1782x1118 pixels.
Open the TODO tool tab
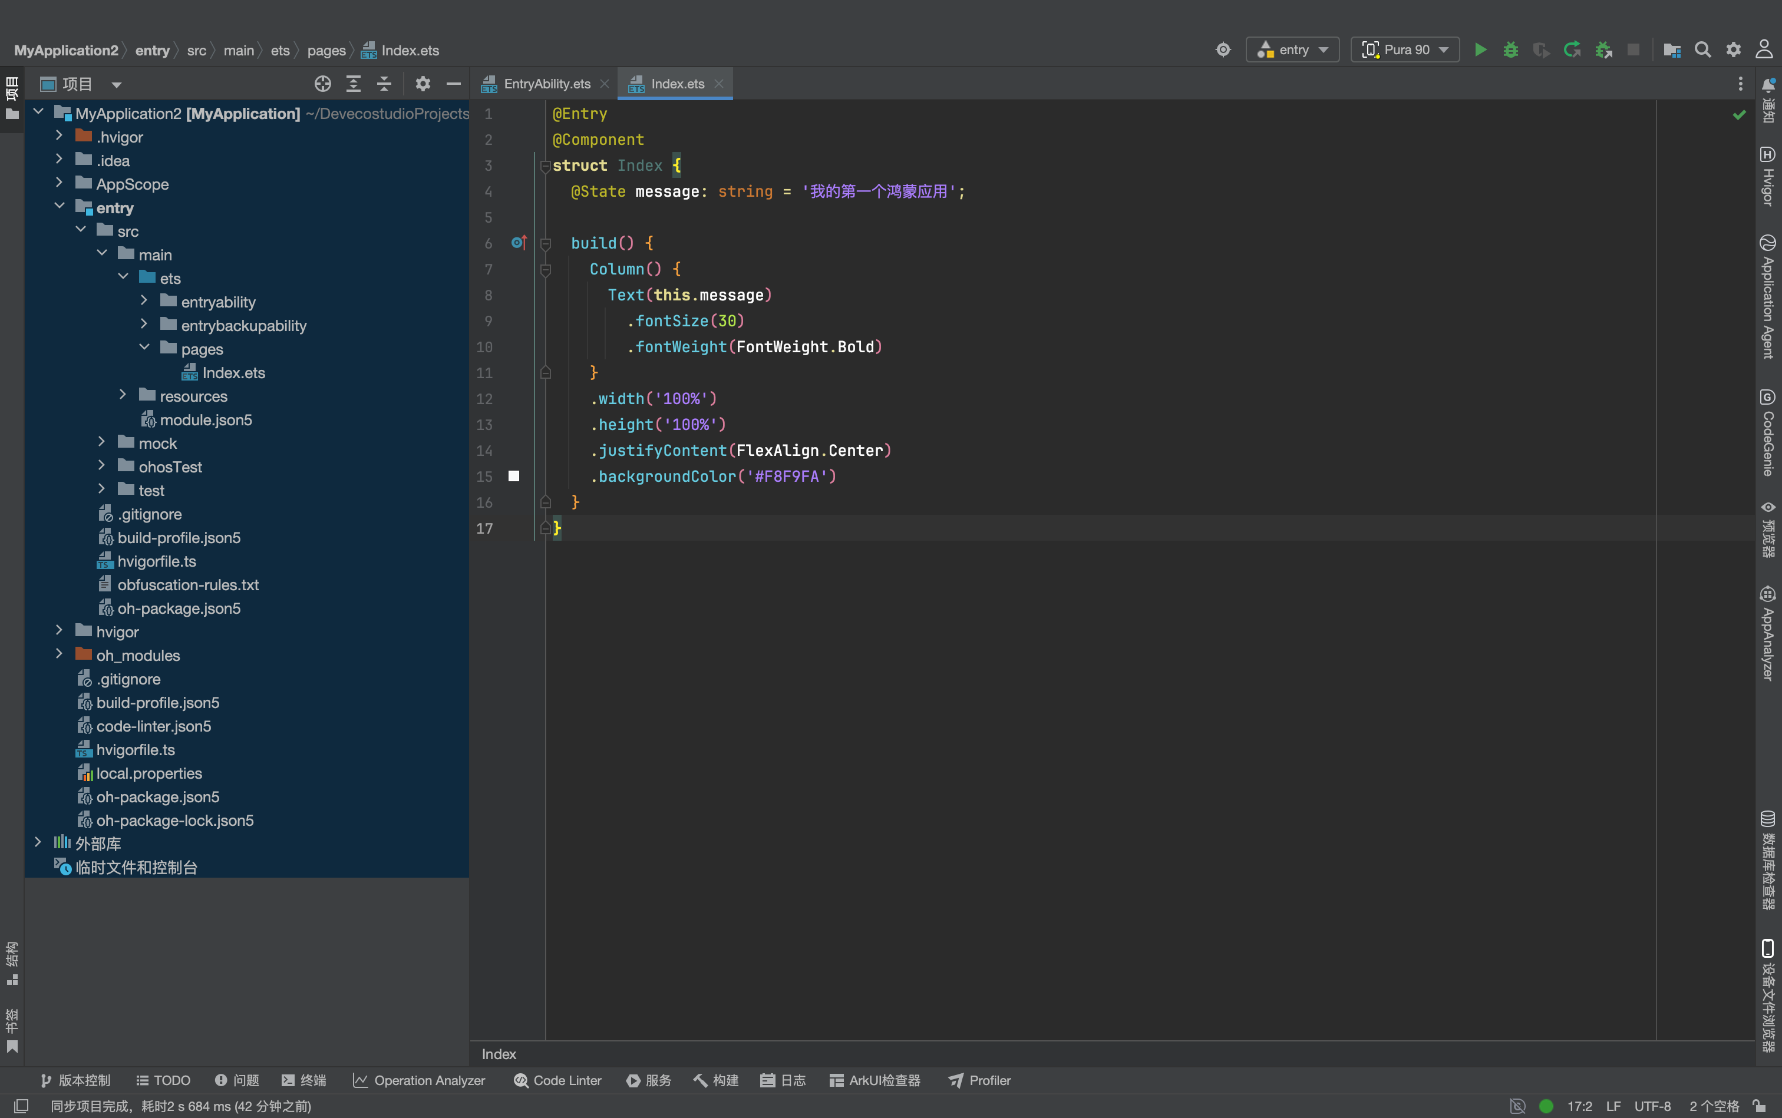[x=163, y=1080]
